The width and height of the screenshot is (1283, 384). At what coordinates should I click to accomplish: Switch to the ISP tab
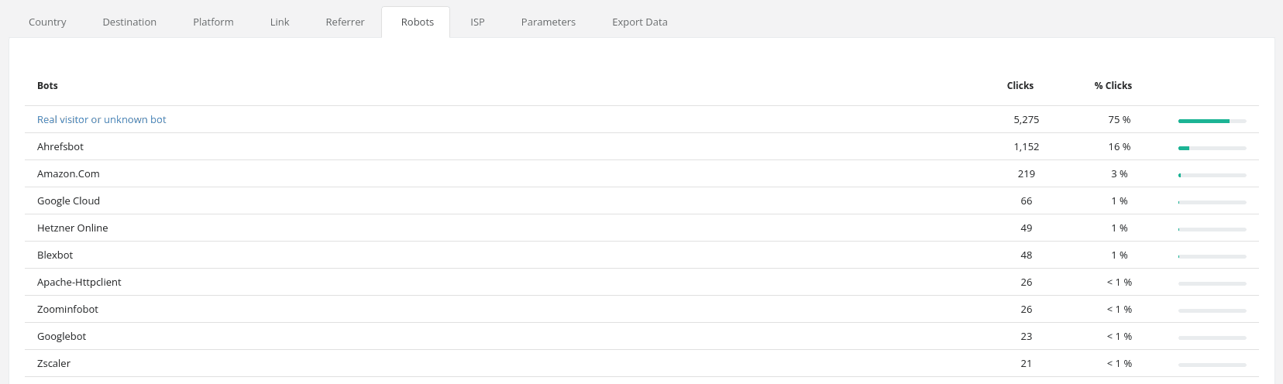pyautogui.click(x=477, y=22)
